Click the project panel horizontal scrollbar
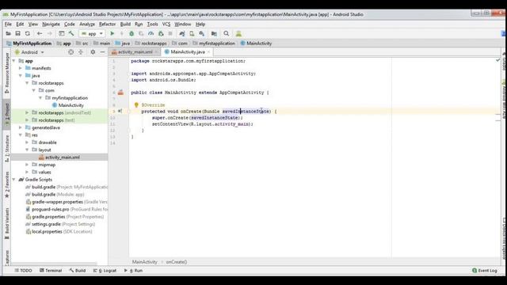507x285 pixels. [54, 264]
